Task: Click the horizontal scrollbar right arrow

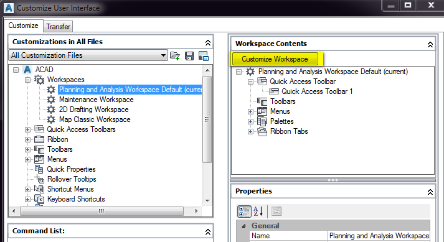Action: point(196,211)
